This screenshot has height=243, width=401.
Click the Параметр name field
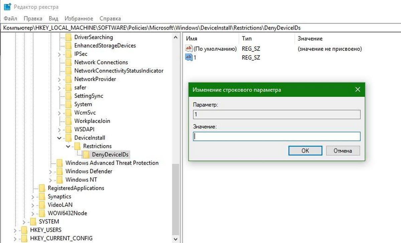point(277,115)
